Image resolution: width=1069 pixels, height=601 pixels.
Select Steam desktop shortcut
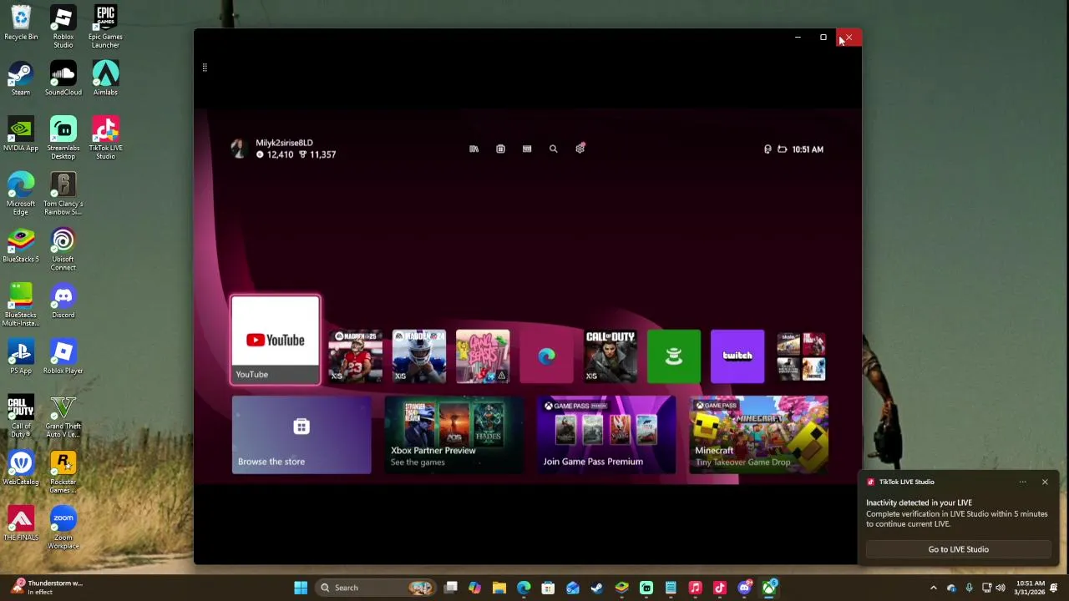(x=21, y=78)
